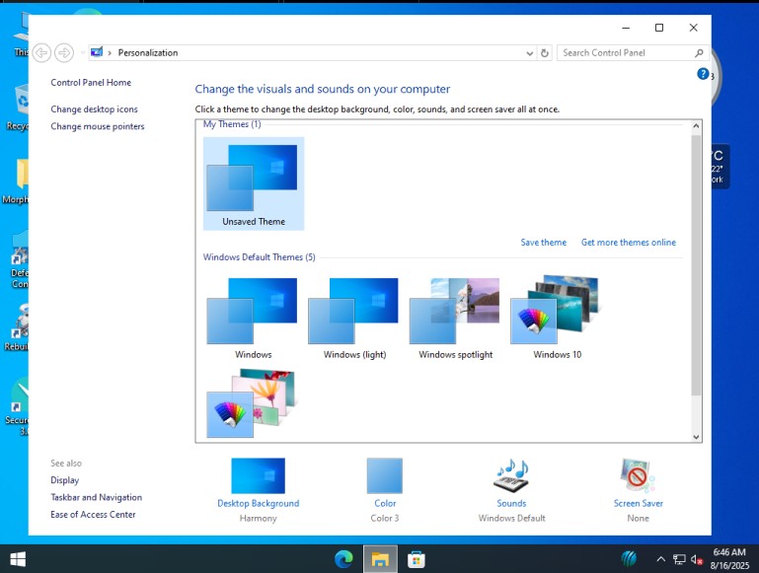Select the Flowers theme thumbnail

tap(252, 403)
